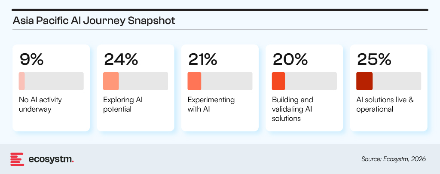Click the Exploring AI potential label
440x174 pixels.
(x=123, y=104)
